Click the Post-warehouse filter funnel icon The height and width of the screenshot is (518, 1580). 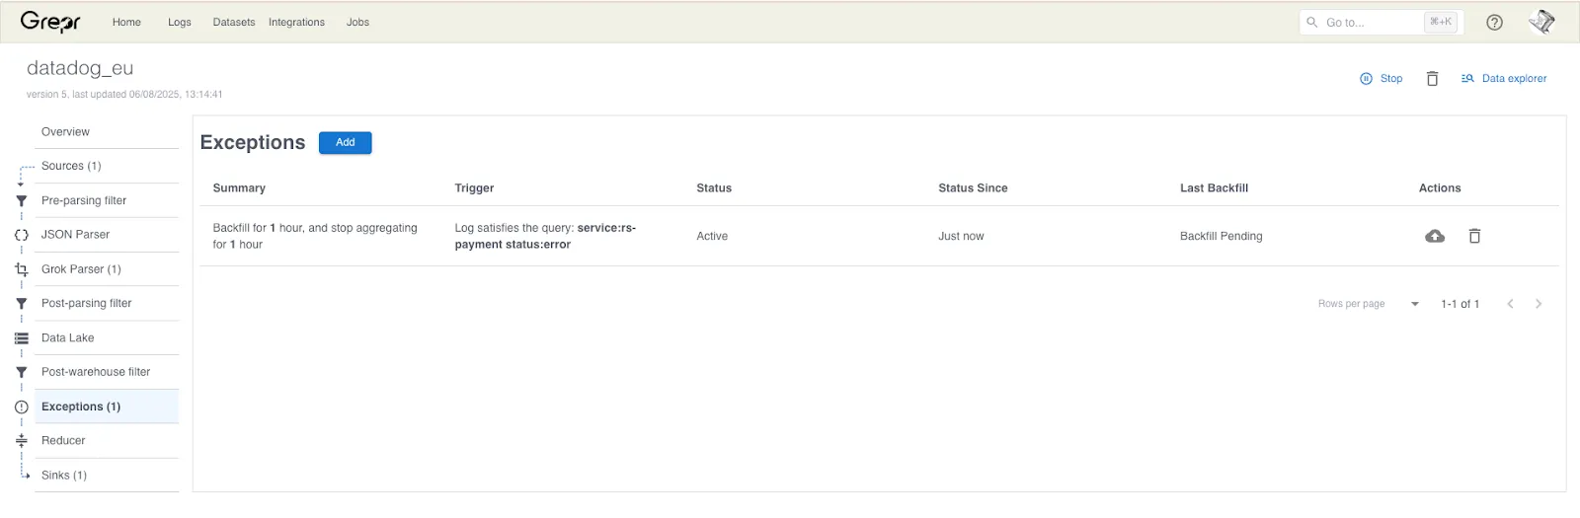(x=21, y=372)
